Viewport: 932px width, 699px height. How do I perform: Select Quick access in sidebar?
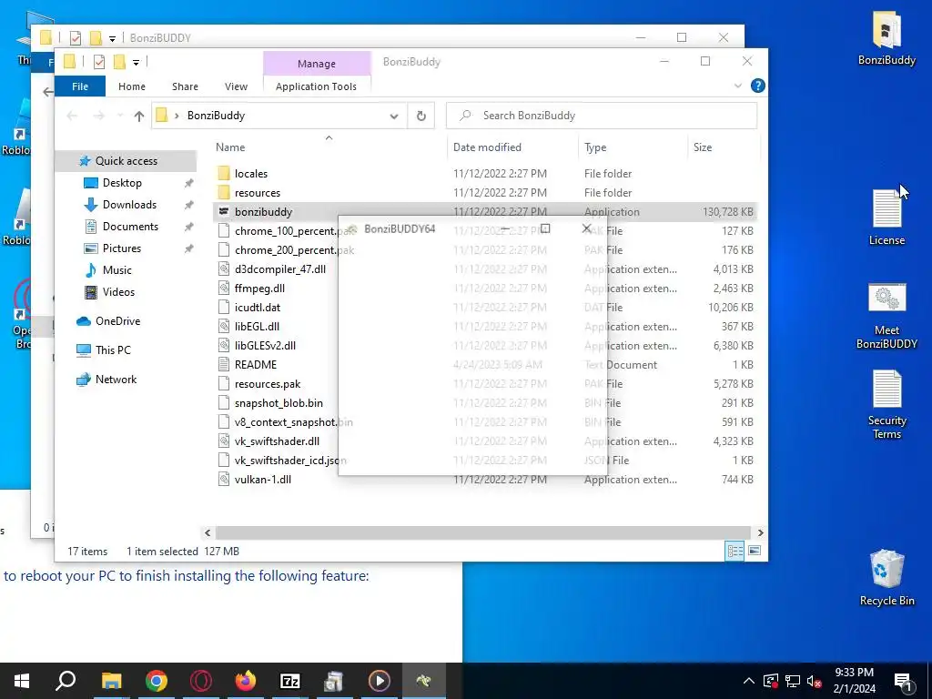[x=126, y=161]
